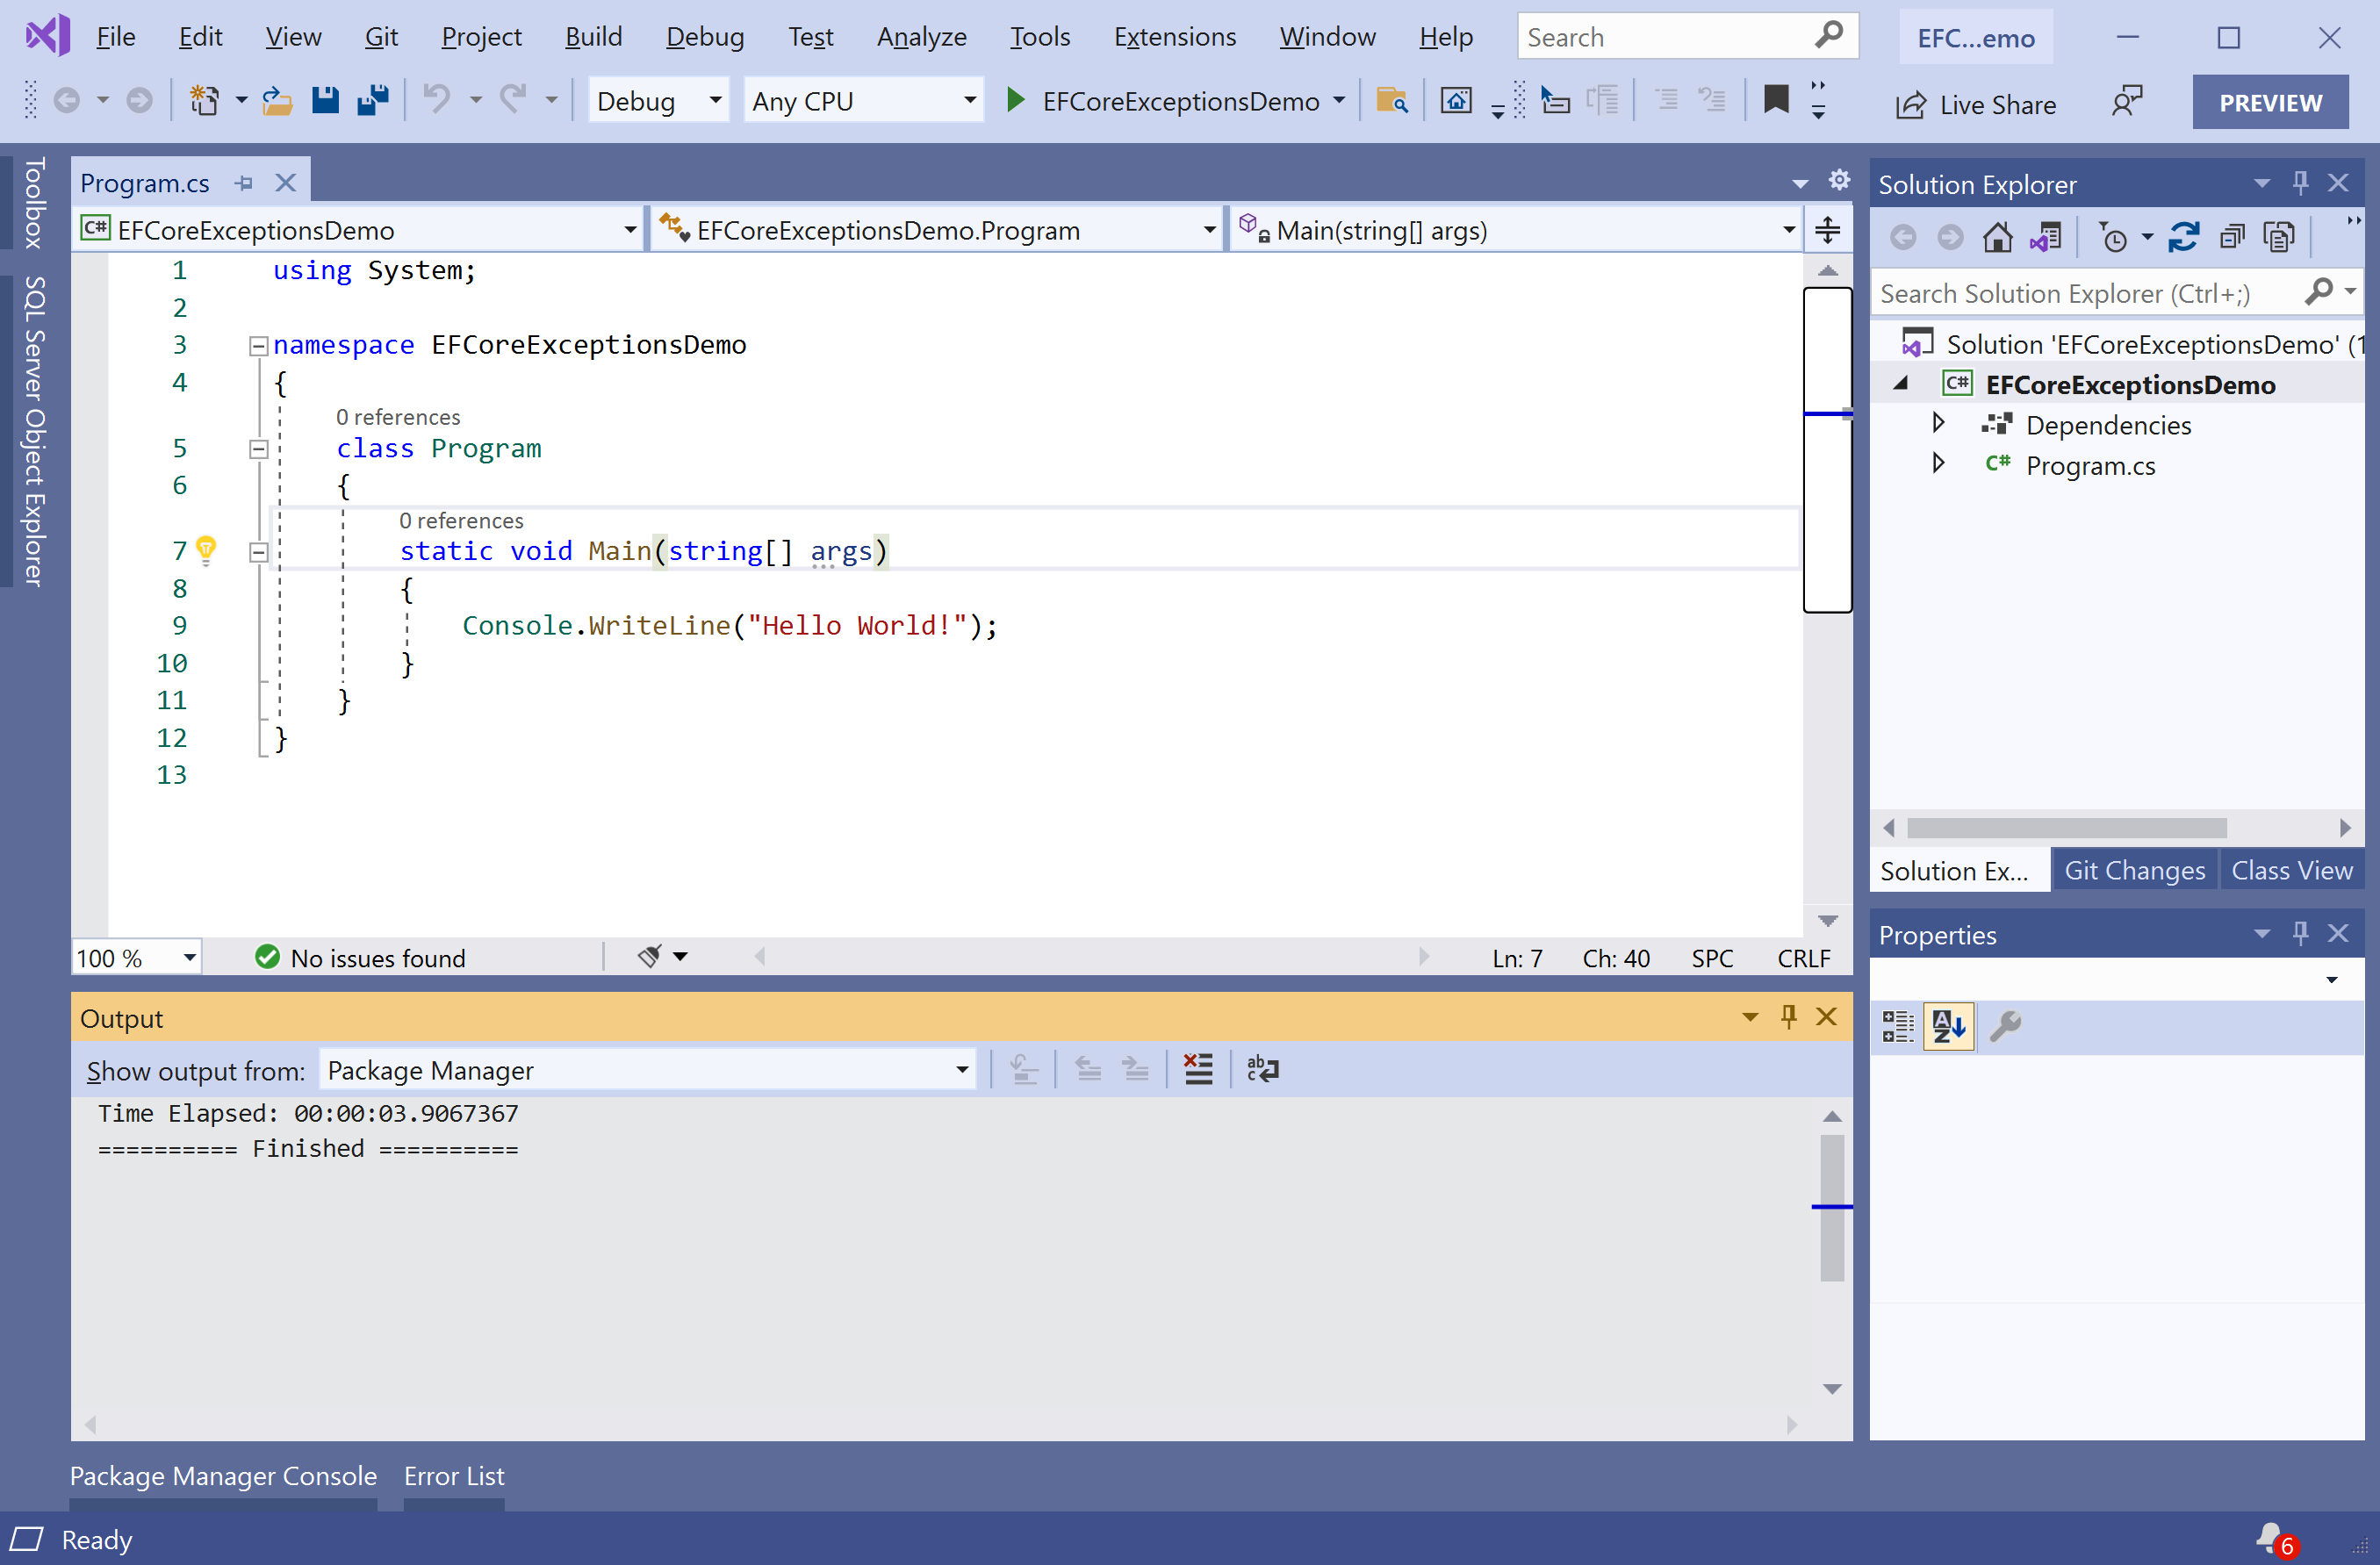Click the Save All toolbar icon
Image resolution: width=2380 pixels, height=1565 pixels.
(x=373, y=101)
